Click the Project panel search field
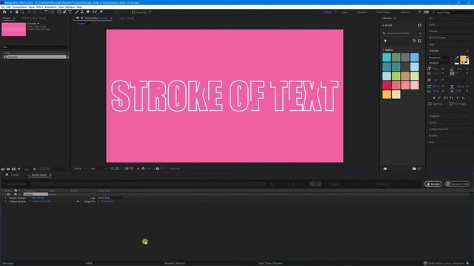This screenshot has width=474, height=266. click(x=36, y=47)
